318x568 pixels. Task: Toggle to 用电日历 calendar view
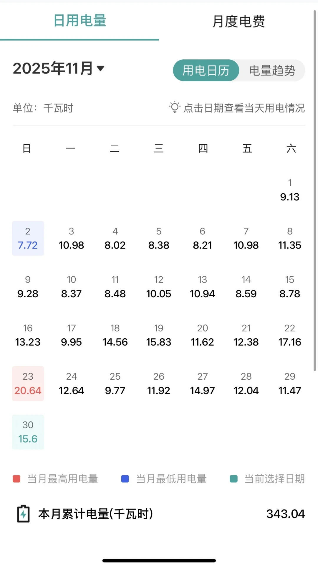[x=206, y=71]
